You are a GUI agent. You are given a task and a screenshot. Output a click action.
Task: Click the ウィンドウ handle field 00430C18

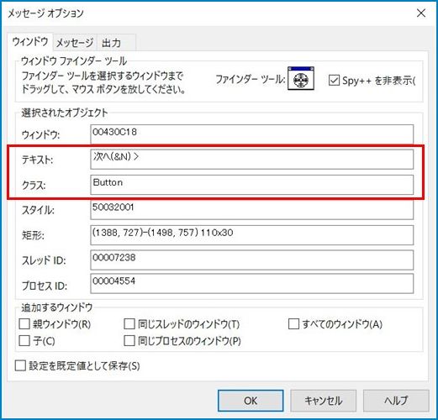click(251, 134)
